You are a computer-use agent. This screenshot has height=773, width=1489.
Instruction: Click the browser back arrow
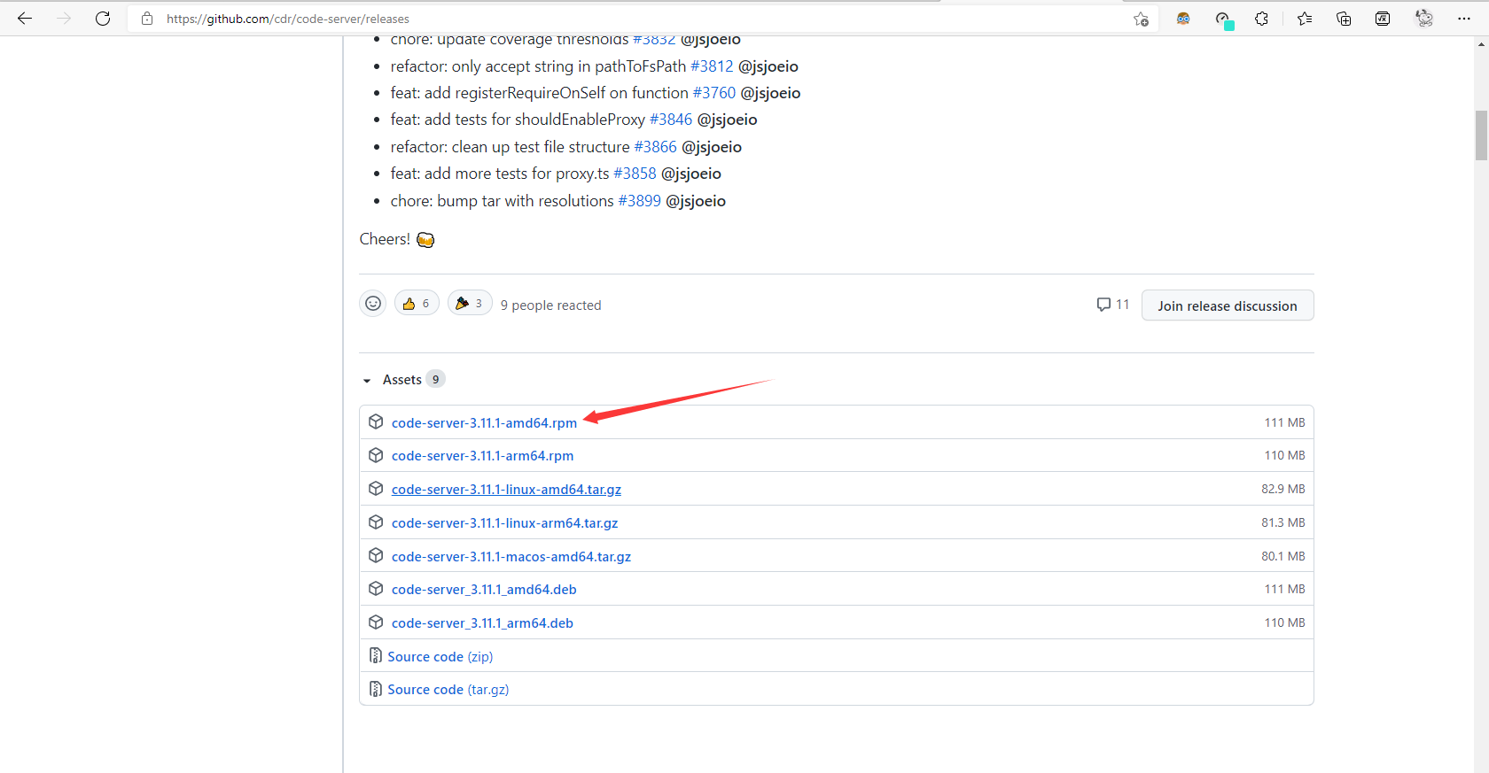pyautogui.click(x=25, y=19)
